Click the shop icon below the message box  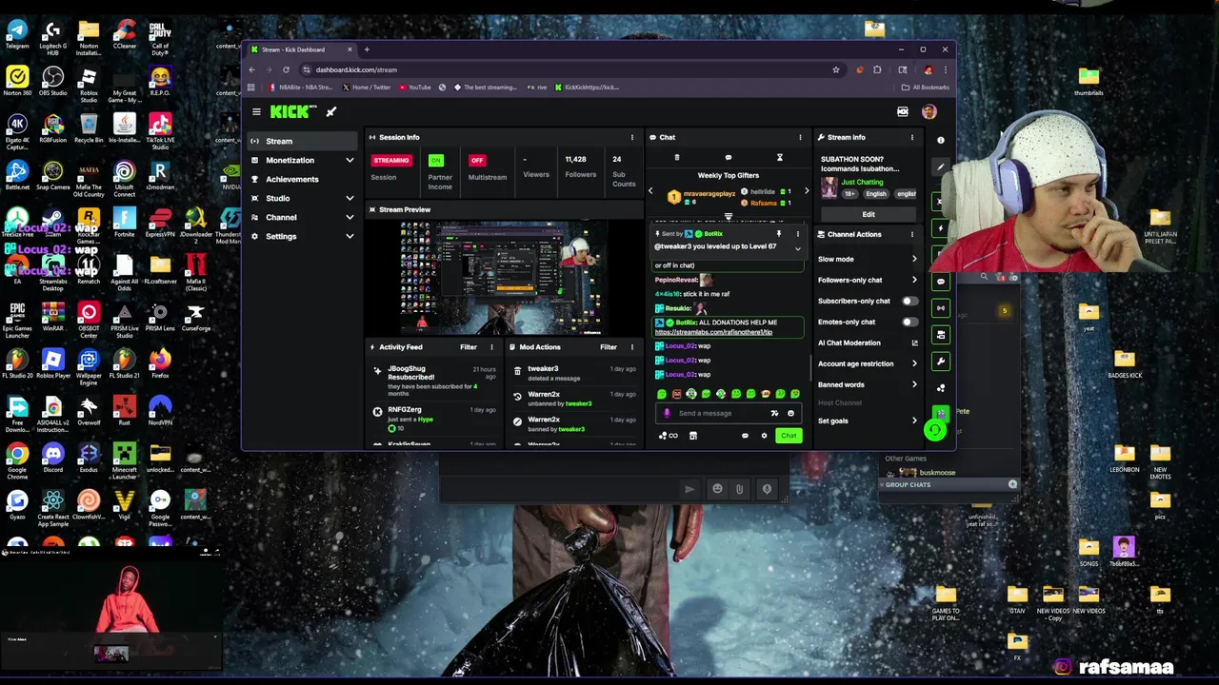pos(693,437)
